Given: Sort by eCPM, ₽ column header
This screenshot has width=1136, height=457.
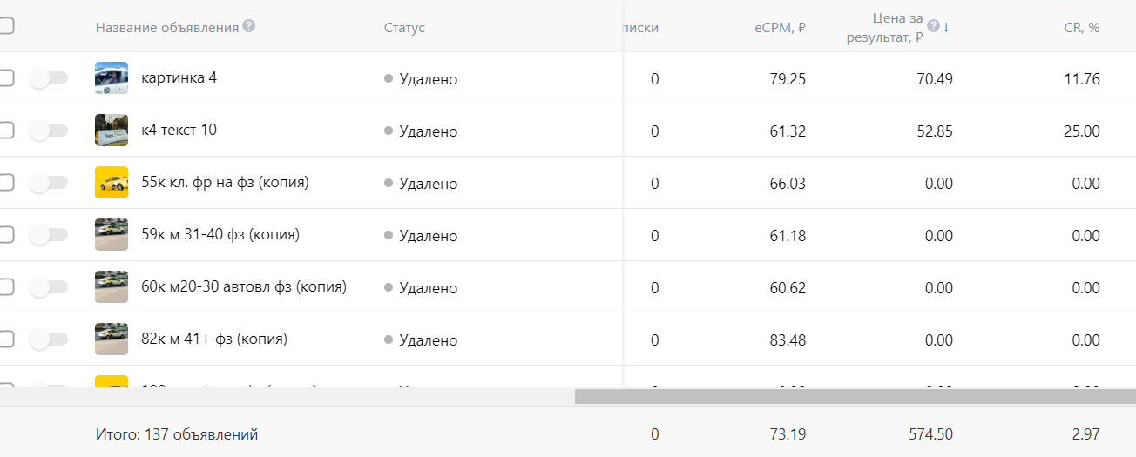Looking at the screenshot, I should tap(780, 28).
